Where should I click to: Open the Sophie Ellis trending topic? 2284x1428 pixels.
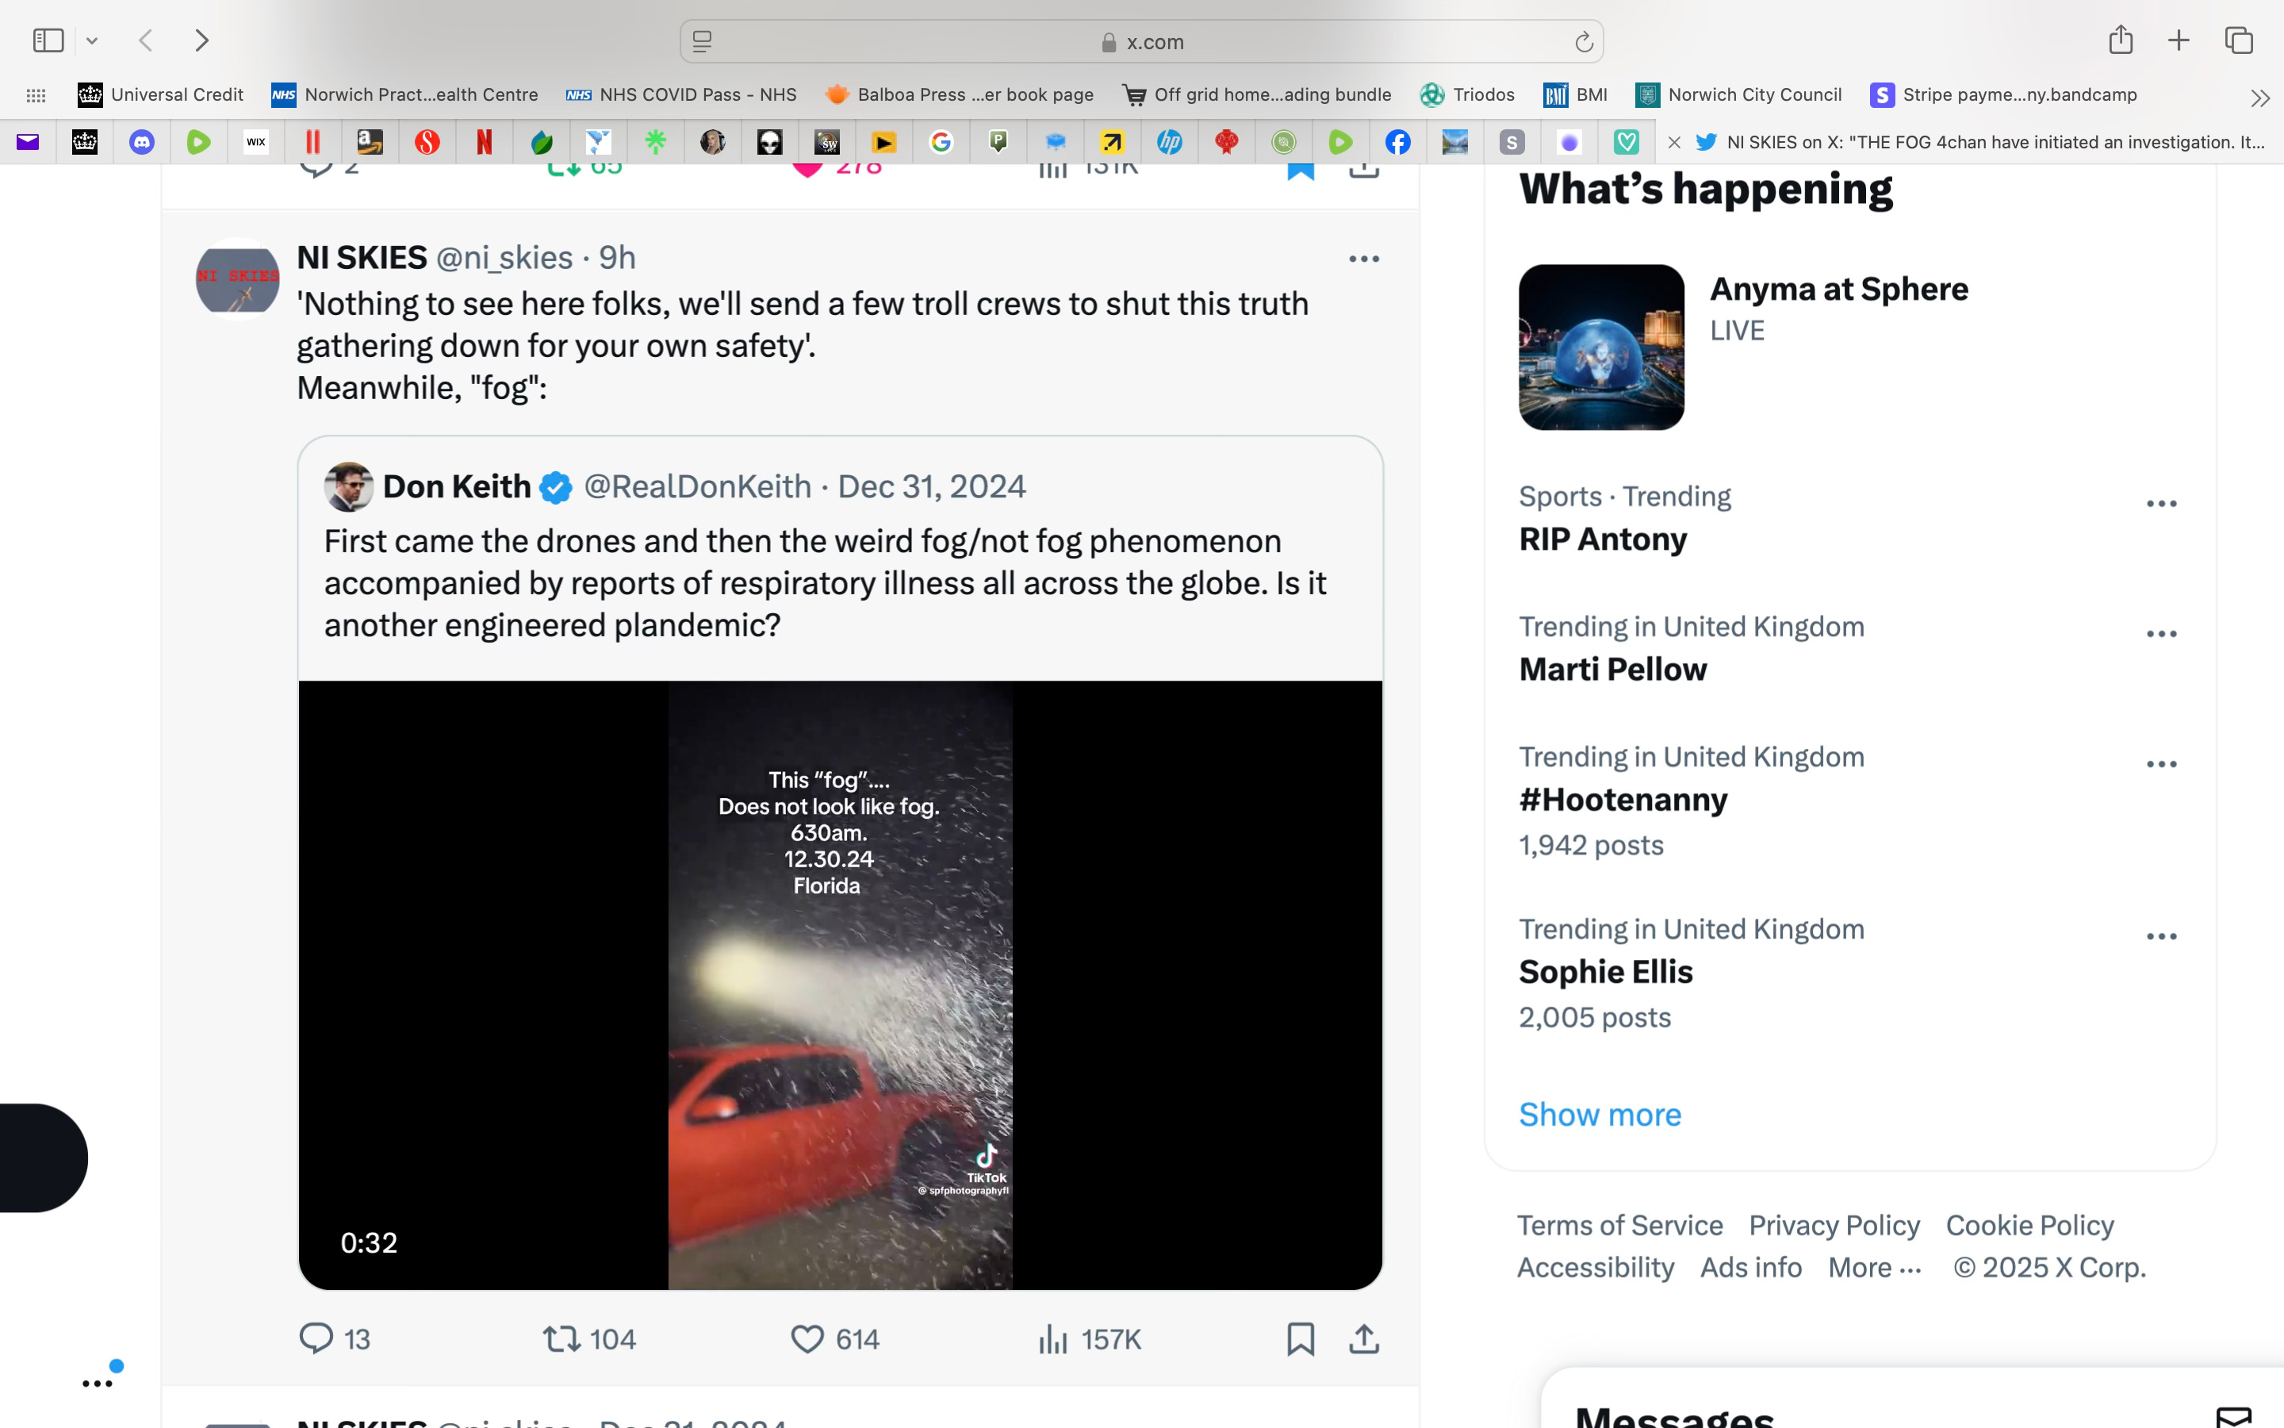[x=1605, y=972]
